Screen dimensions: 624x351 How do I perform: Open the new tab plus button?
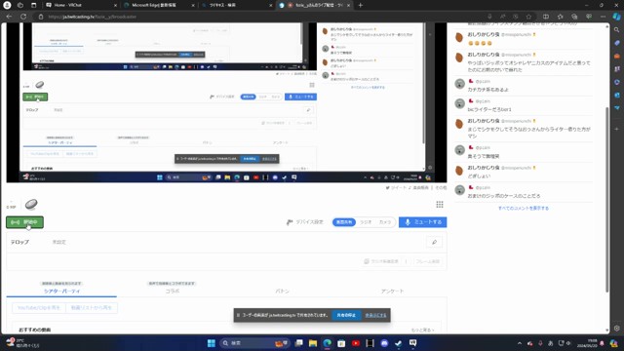click(x=360, y=5)
